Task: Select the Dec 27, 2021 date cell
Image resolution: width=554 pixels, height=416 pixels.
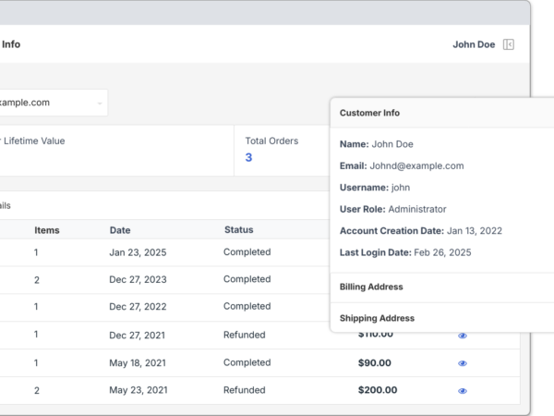Action: pyautogui.click(x=137, y=335)
